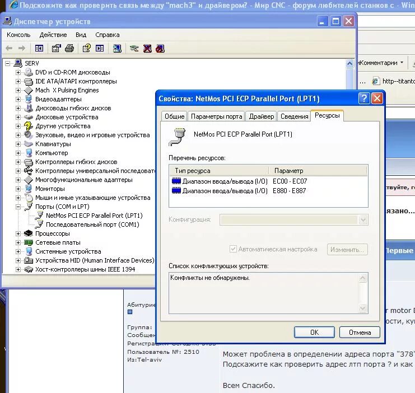Open the Действие menu
Image resolution: width=415 pixels, height=393 pixels.
[53, 35]
